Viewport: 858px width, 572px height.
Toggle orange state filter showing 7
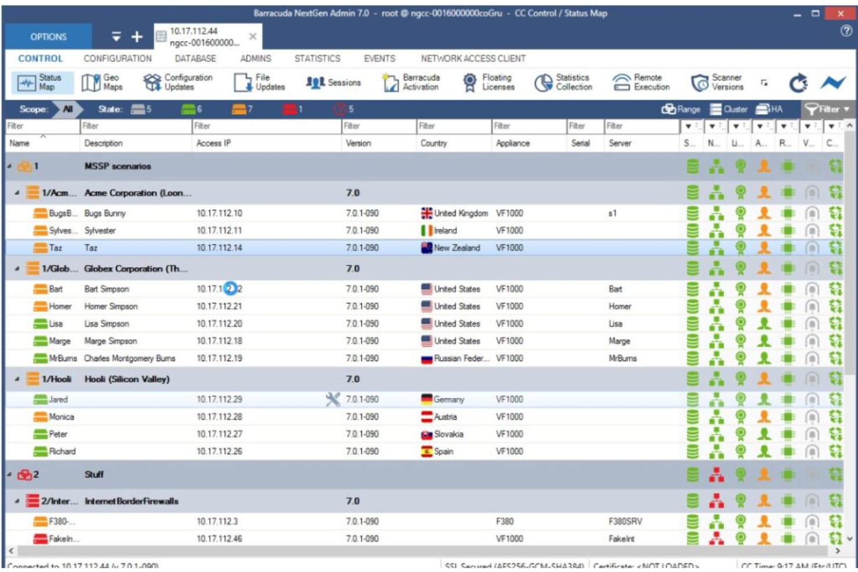tap(242, 109)
